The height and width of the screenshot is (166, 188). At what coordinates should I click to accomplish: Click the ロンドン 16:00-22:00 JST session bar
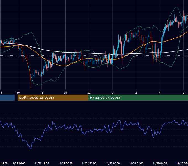tap(53, 98)
